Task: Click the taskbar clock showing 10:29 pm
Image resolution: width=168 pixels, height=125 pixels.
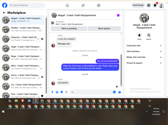Action: [x=156, y=112]
